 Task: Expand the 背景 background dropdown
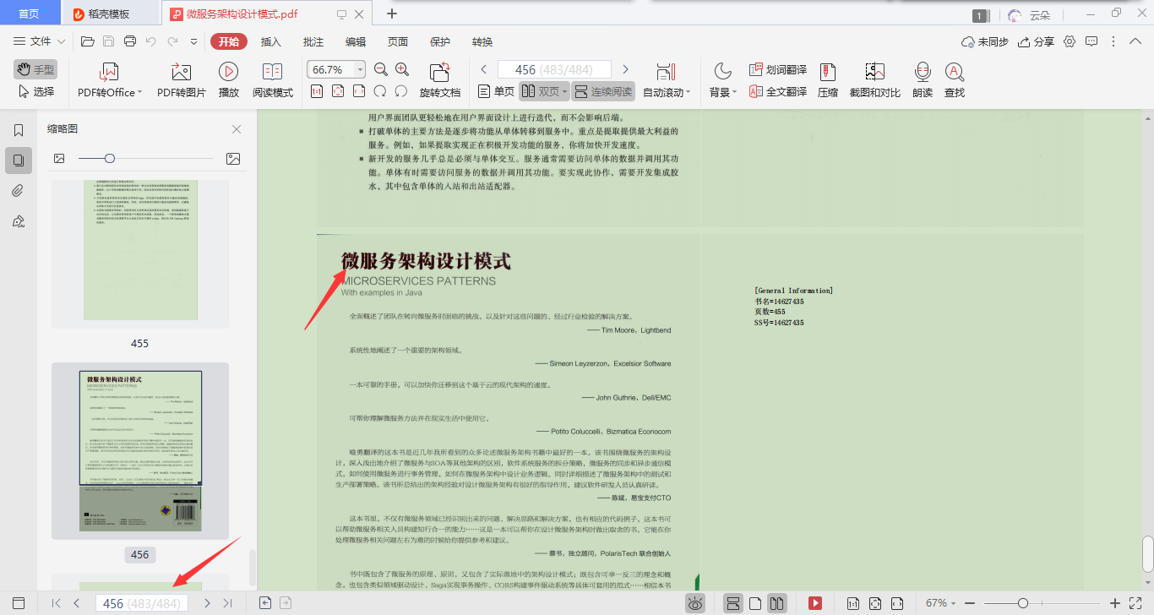tap(735, 92)
